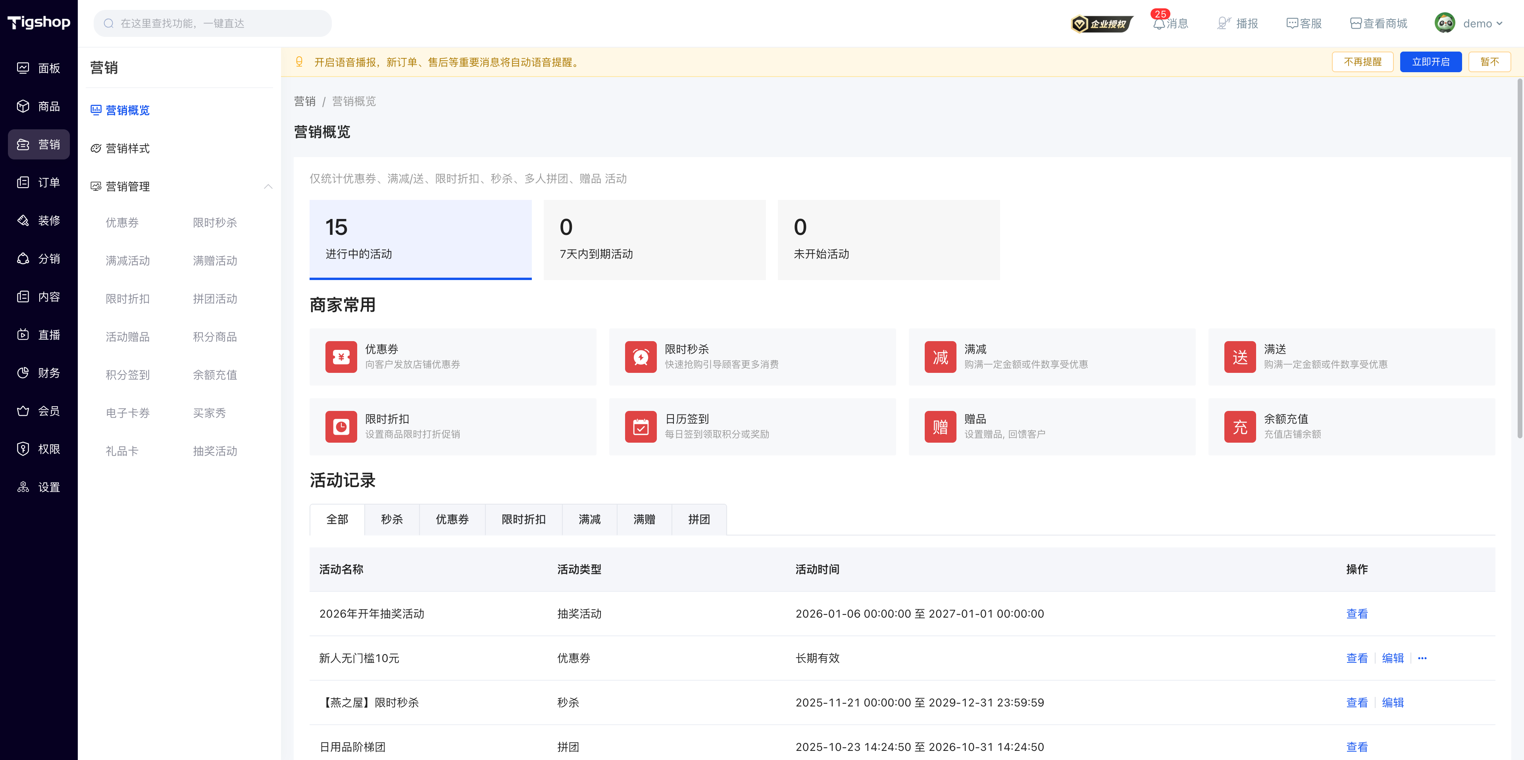The image size is (1524, 760).
Task: Click 编辑 for 【燕之屋】限时秒杀
Action: click(x=1393, y=702)
